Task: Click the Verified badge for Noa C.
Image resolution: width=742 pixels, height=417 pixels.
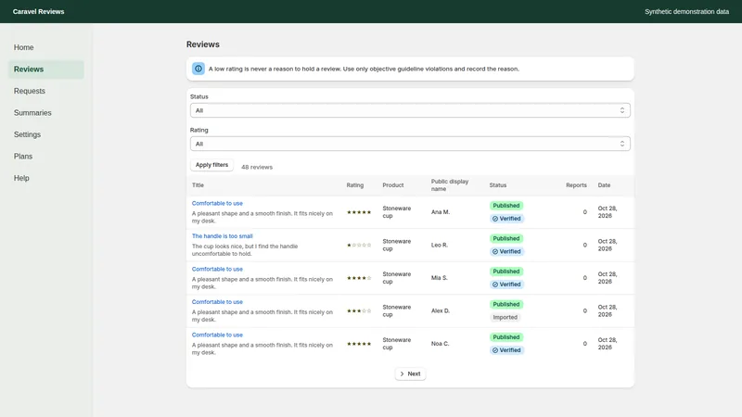Action: coord(506,350)
